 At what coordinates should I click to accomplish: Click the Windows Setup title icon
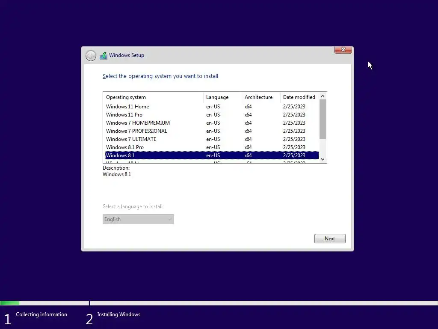(104, 56)
